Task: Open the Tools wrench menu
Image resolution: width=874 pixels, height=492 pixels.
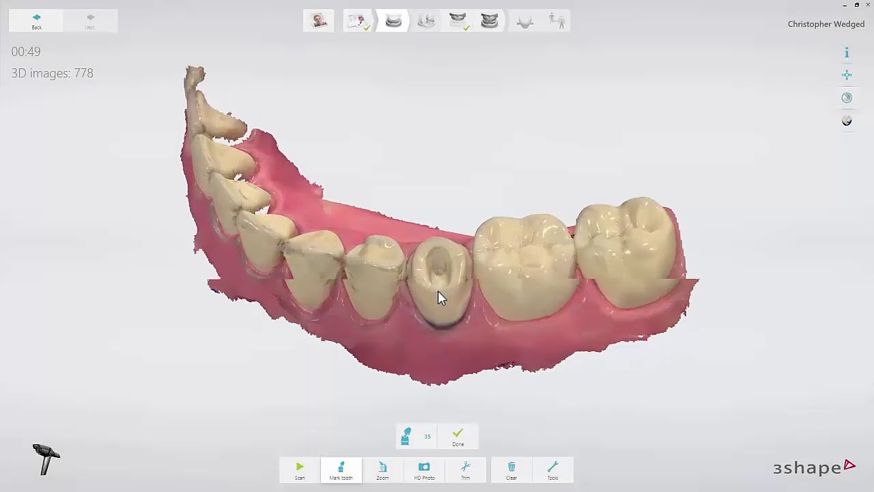Action: pos(552,470)
